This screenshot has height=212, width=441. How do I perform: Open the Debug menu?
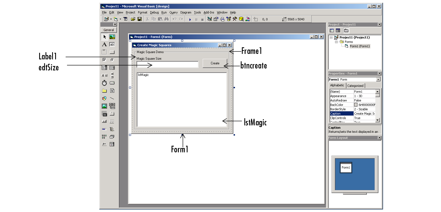coord(154,12)
